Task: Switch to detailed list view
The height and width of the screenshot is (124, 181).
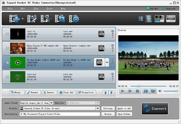Action: pos(149,19)
